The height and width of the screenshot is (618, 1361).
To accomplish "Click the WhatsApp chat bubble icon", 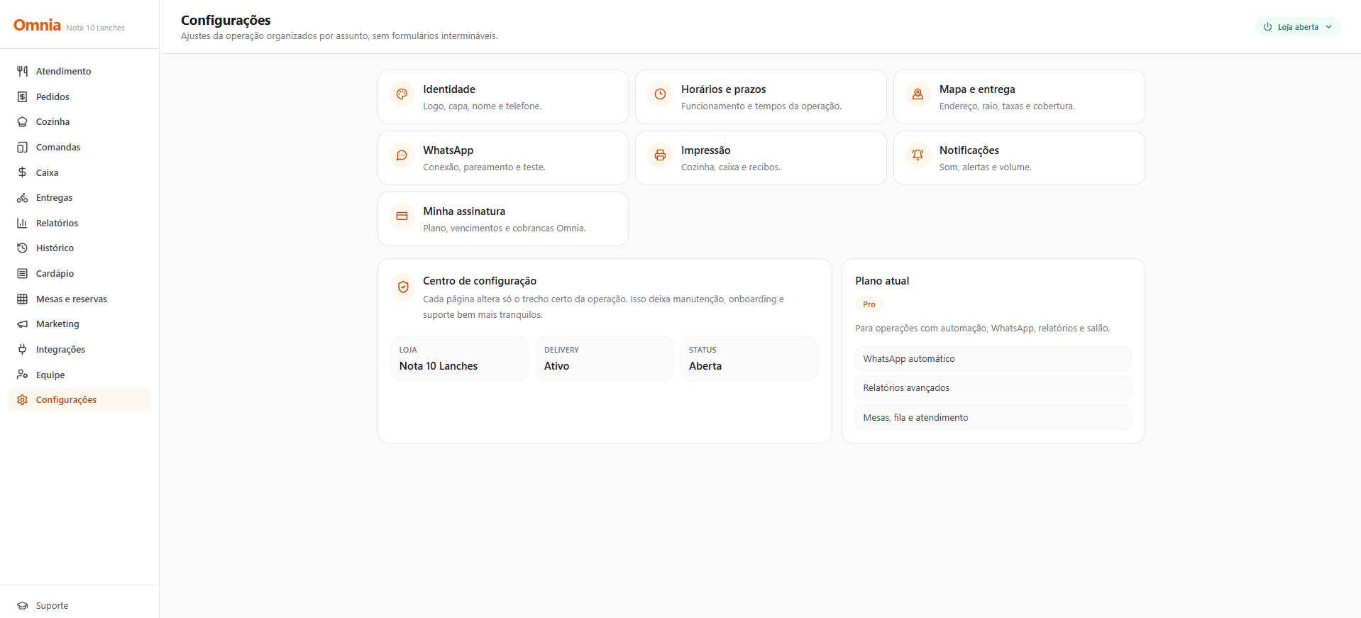I will [402, 155].
